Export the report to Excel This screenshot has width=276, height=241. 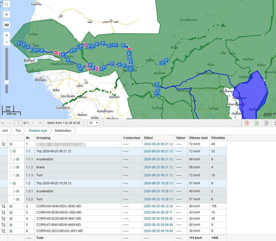coord(256,123)
